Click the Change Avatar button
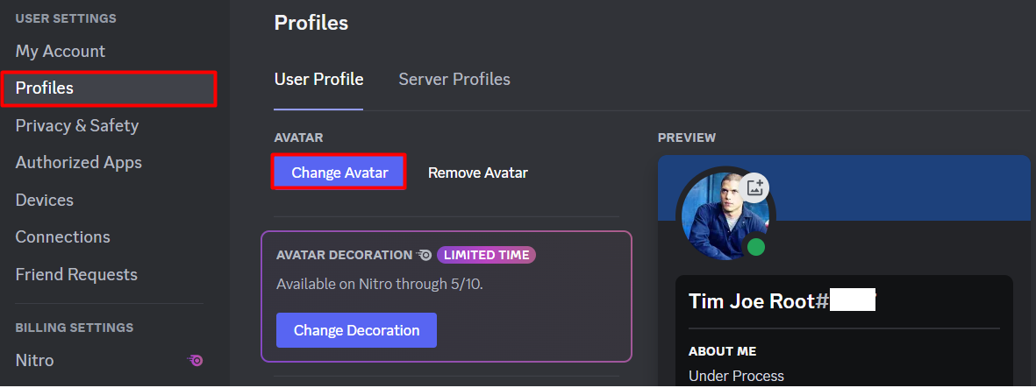This screenshot has height=388, width=1036. tap(339, 173)
